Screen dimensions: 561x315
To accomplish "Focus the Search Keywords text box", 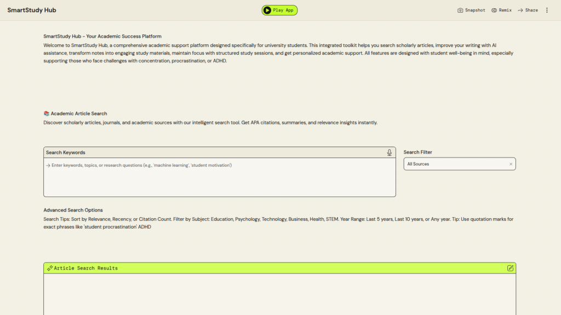I will tap(219, 178).
